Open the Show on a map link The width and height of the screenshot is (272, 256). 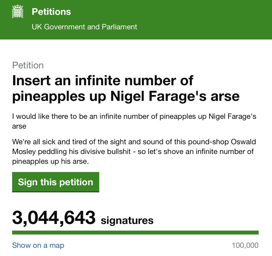38,245
